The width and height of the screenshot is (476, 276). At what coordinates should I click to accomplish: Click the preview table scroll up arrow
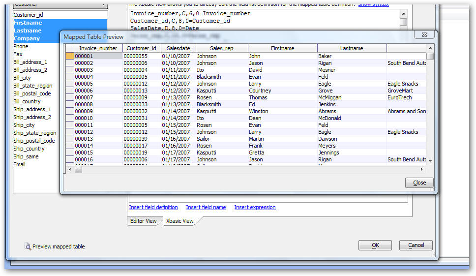point(430,48)
